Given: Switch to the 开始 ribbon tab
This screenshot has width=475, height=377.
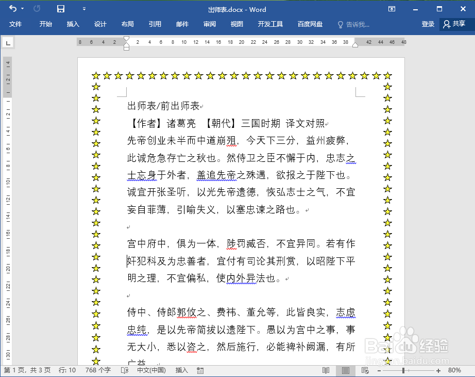Looking at the screenshot, I should pos(45,24).
